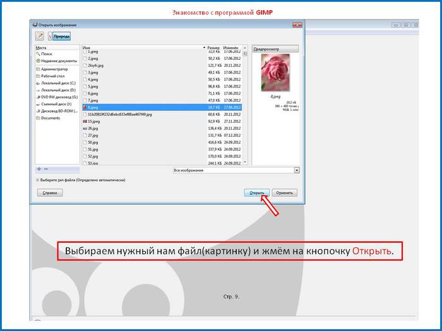
Task: Click the file list scroll-down arrow
Action: pos(245,163)
